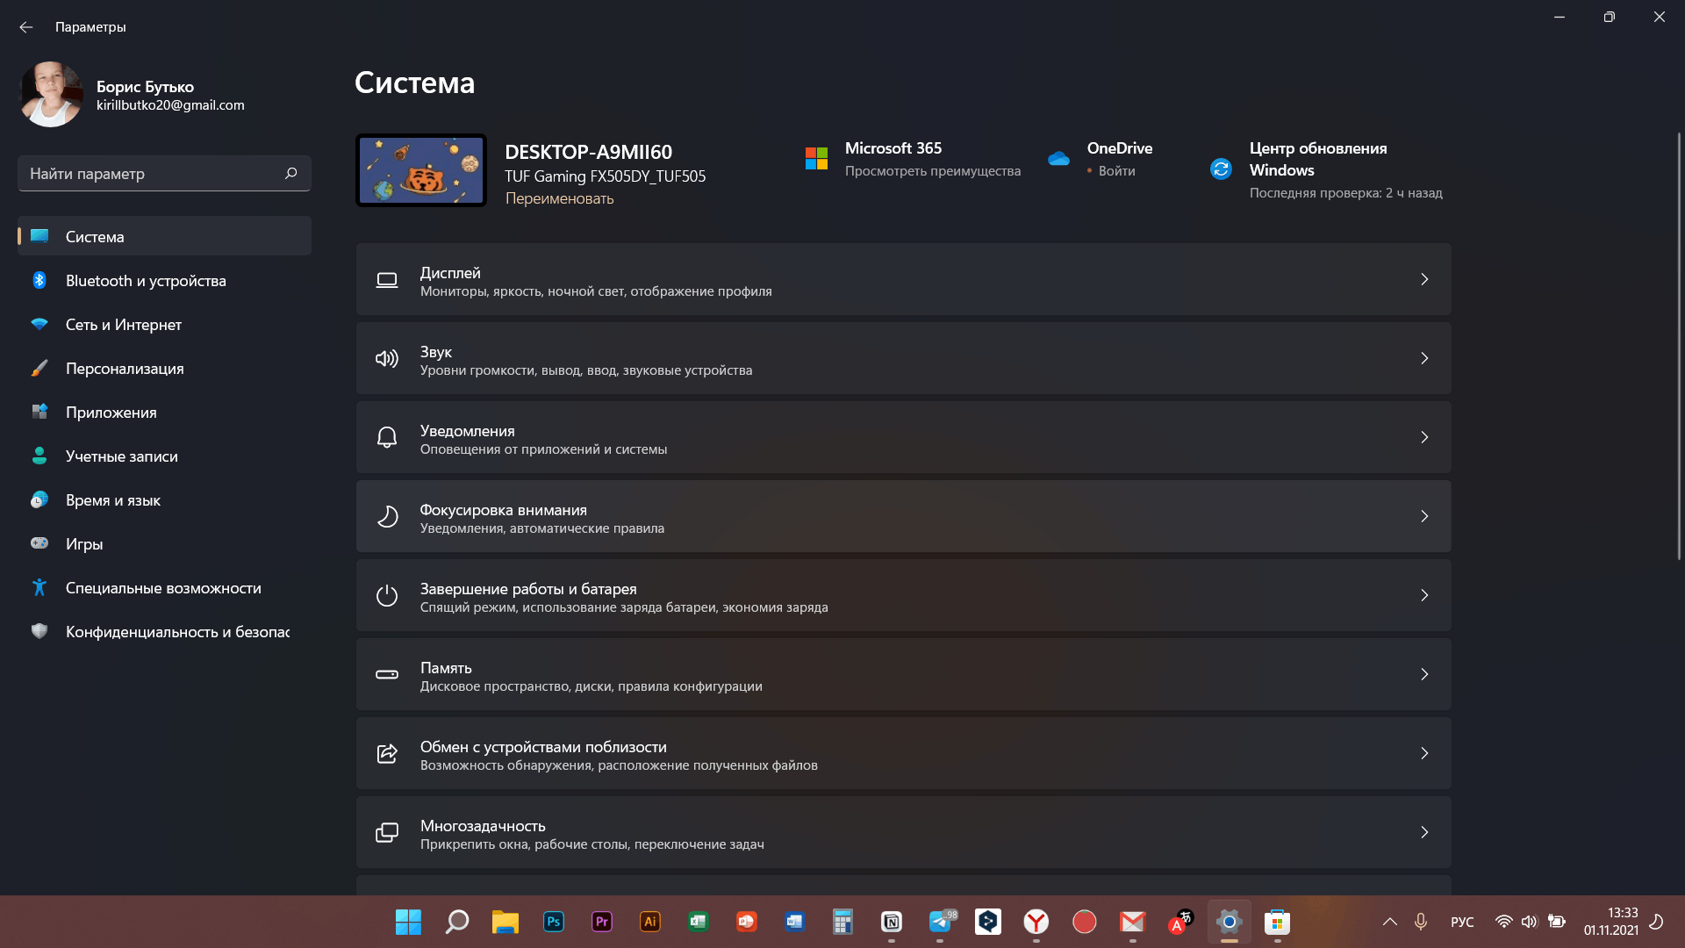Screen dimensions: 1685x948
Task: Show hidden tray icons chevron
Action: point(1390,922)
